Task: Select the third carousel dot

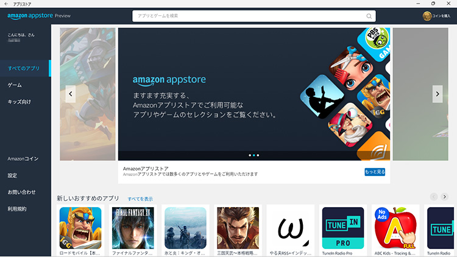Action: point(258,155)
